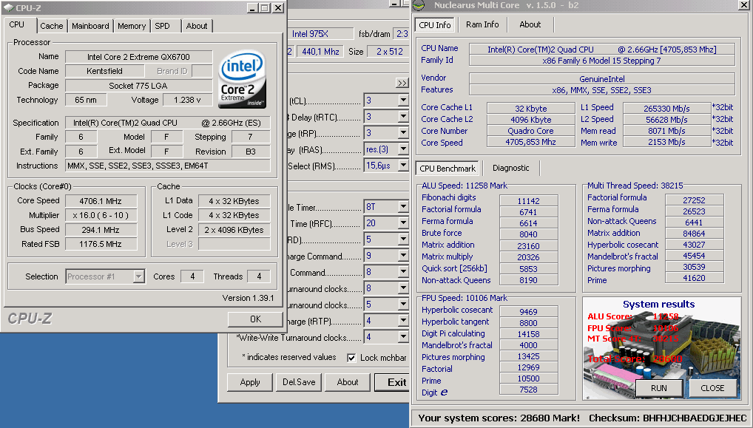753x428 pixels.
Task: Open the Processor #1 selection dropdown in CPU-Z
Action: [x=138, y=276]
